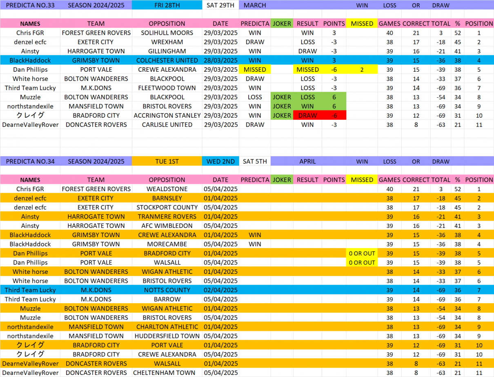Select the MORECAMBE opposition cell

tap(167, 244)
